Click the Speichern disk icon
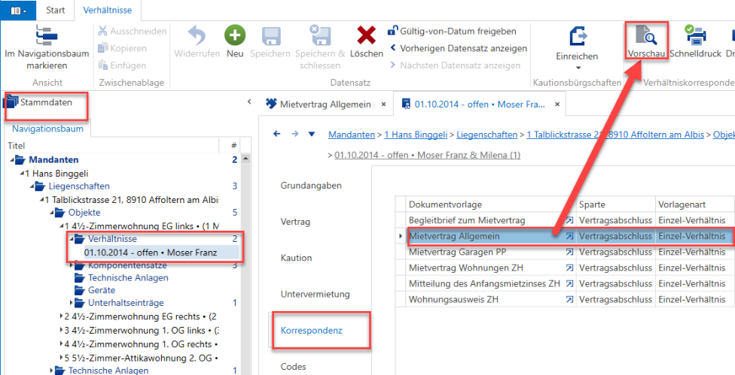 (x=270, y=35)
